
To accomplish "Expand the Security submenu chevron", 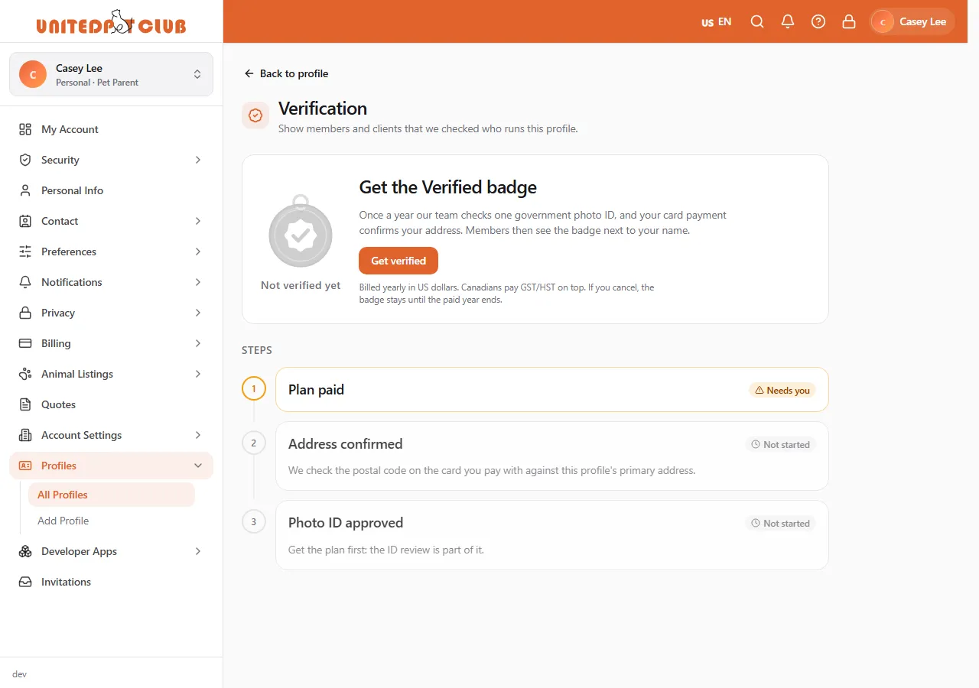I will (x=198, y=160).
